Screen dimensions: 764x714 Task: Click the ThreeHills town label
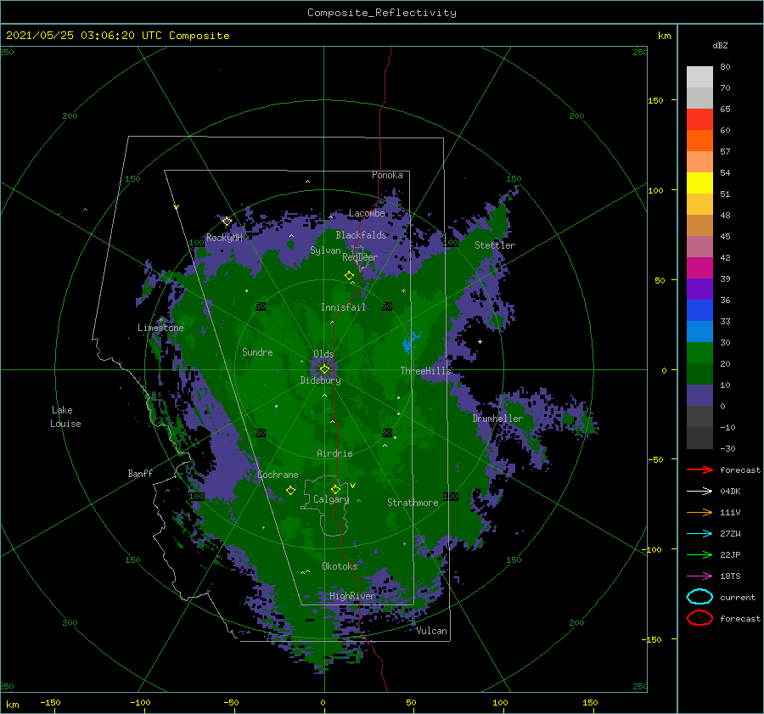point(425,371)
